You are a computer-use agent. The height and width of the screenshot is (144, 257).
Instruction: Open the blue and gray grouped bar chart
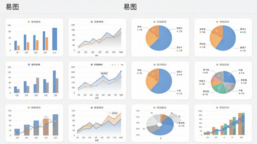point(34,80)
